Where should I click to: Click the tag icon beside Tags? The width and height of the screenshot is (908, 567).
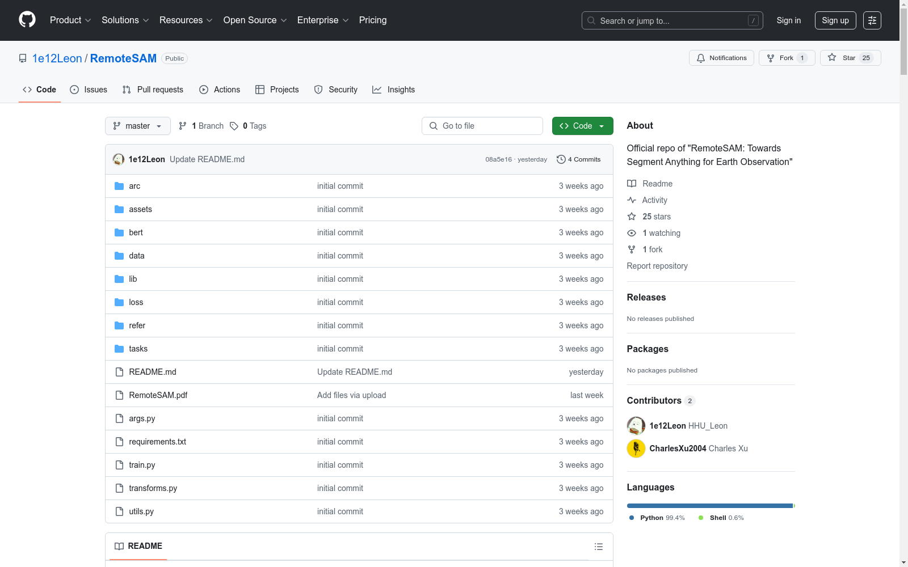coord(234,126)
